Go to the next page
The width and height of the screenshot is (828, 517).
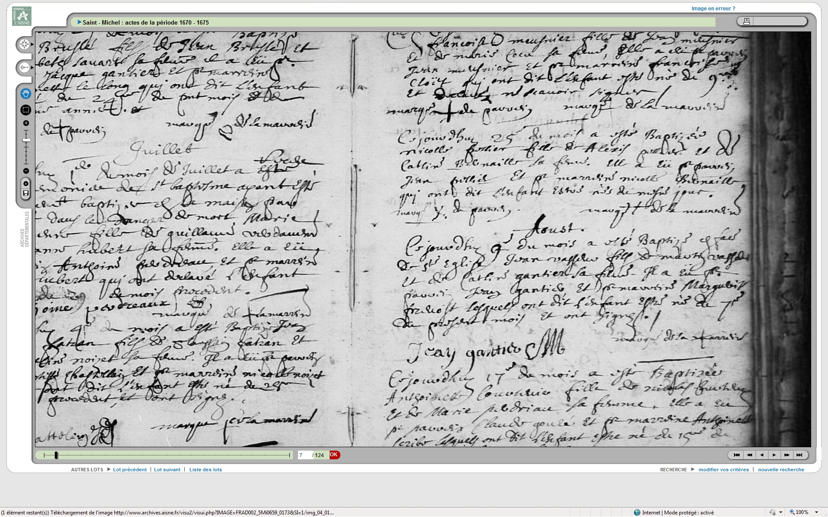[x=774, y=455]
